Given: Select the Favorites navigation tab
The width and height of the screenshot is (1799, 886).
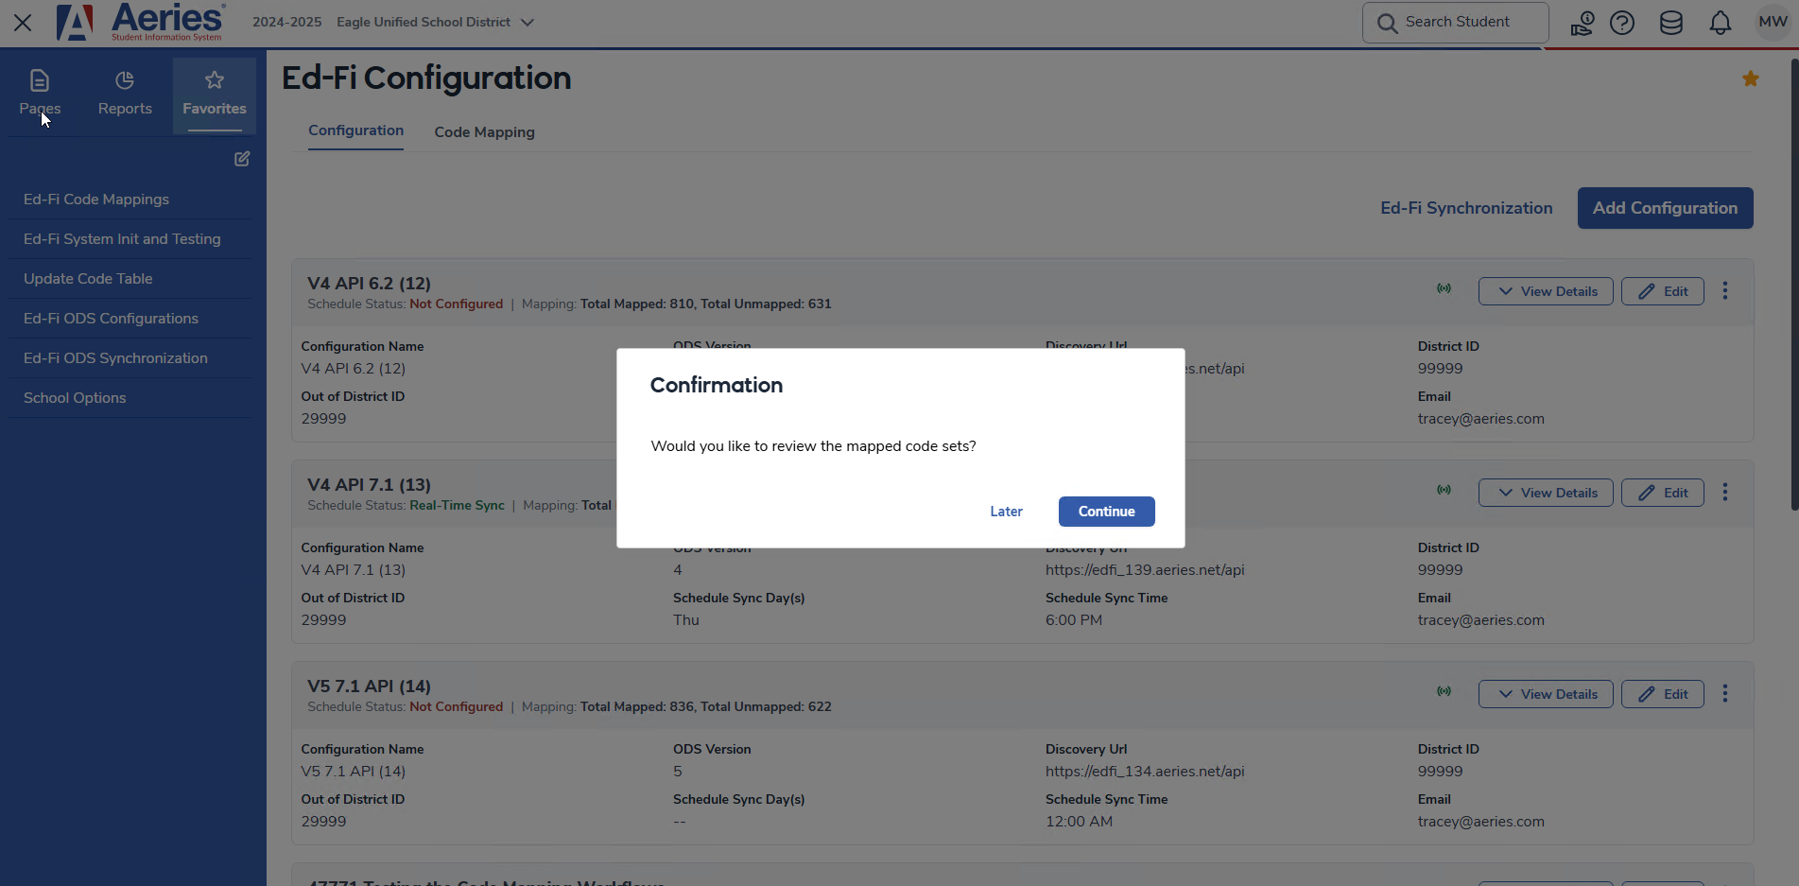Looking at the screenshot, I should [215, 94].
